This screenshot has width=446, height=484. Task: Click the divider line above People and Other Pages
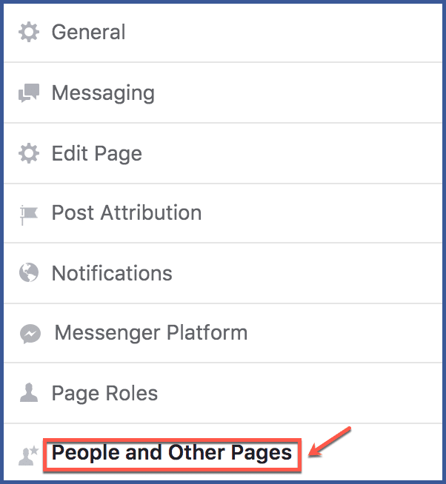(x=223, y=423)
